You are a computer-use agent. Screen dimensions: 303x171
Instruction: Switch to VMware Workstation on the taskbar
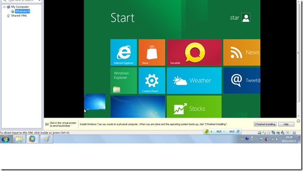[32, 139]
